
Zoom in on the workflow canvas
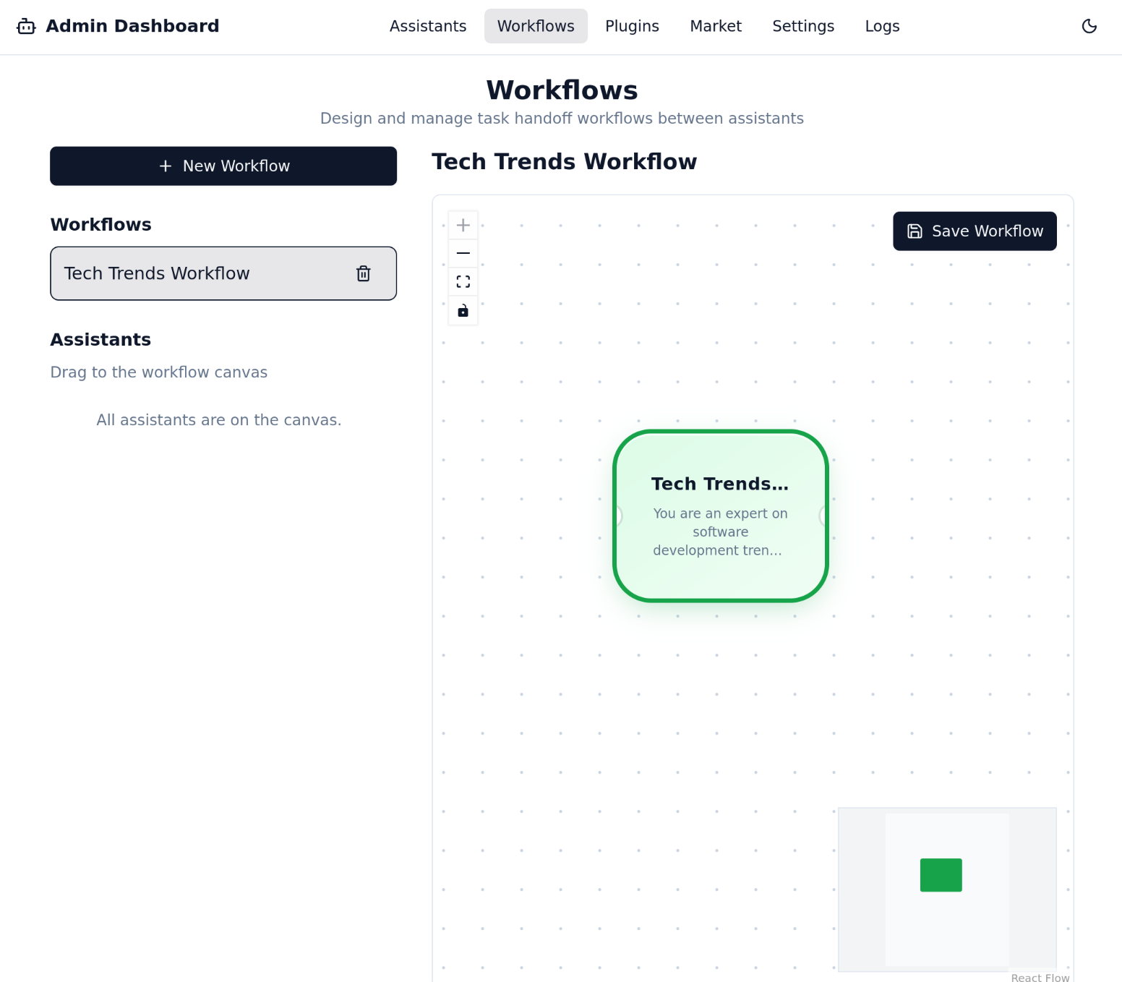click(x=463, y=225)
